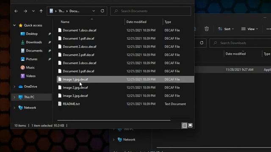Open Pictures from the sidebar

[x=32, y=59]
